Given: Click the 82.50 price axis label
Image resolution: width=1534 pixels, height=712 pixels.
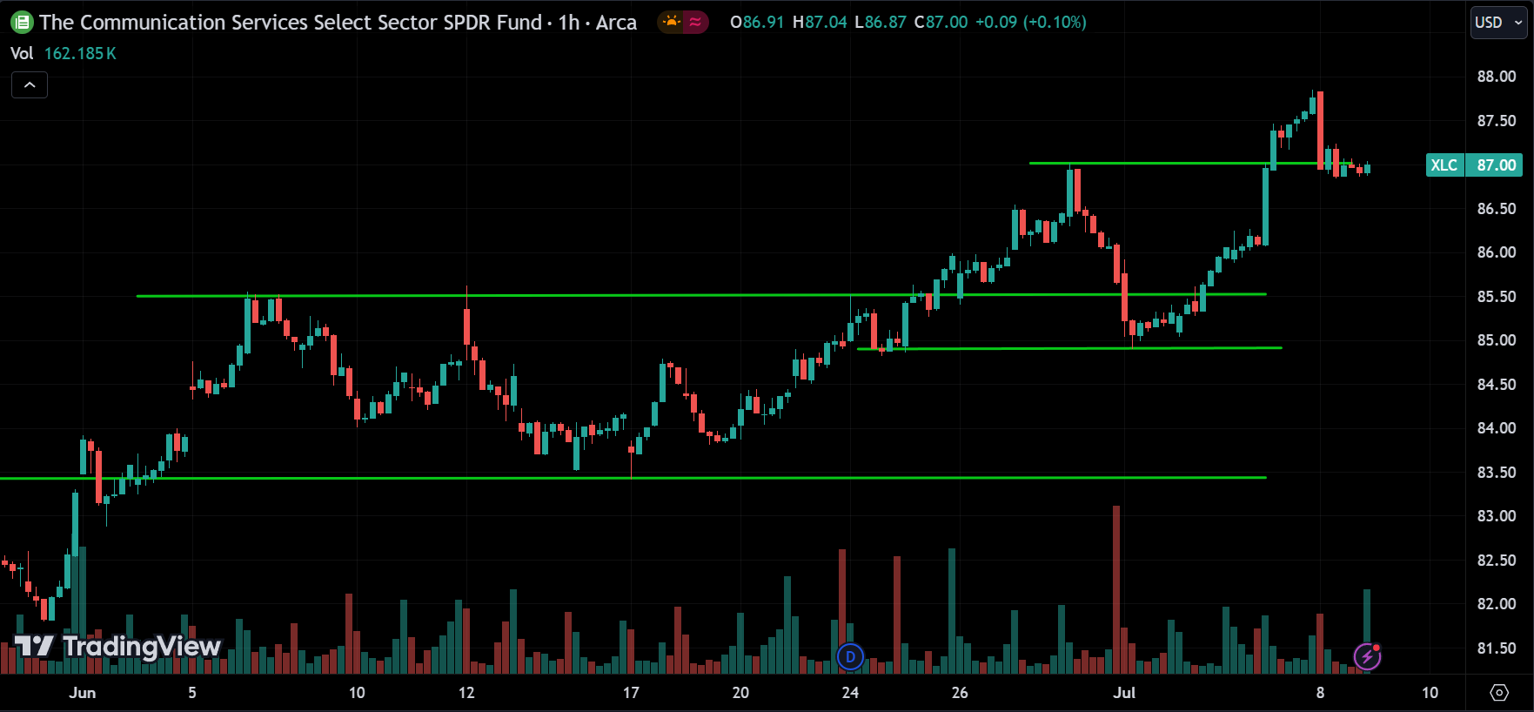Looking at the screenshot, I should click(1496, 561).
